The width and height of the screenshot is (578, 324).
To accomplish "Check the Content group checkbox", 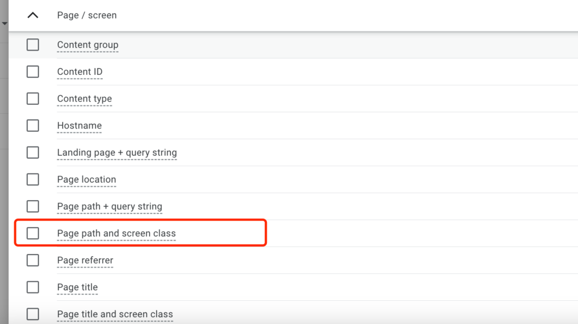I will (33, 45).
